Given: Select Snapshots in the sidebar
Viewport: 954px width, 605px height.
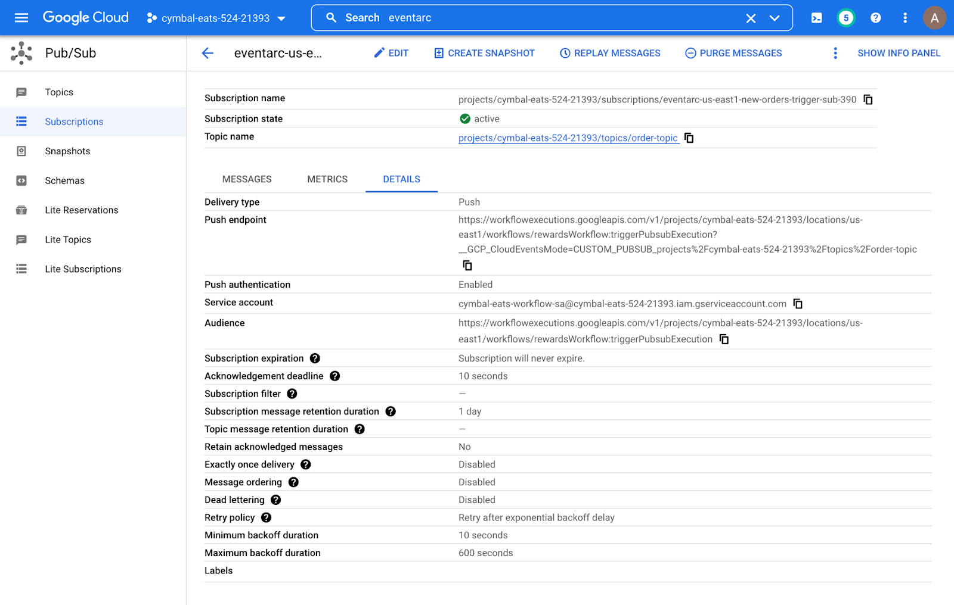Looking at the screenshot, I should [67, 151].
